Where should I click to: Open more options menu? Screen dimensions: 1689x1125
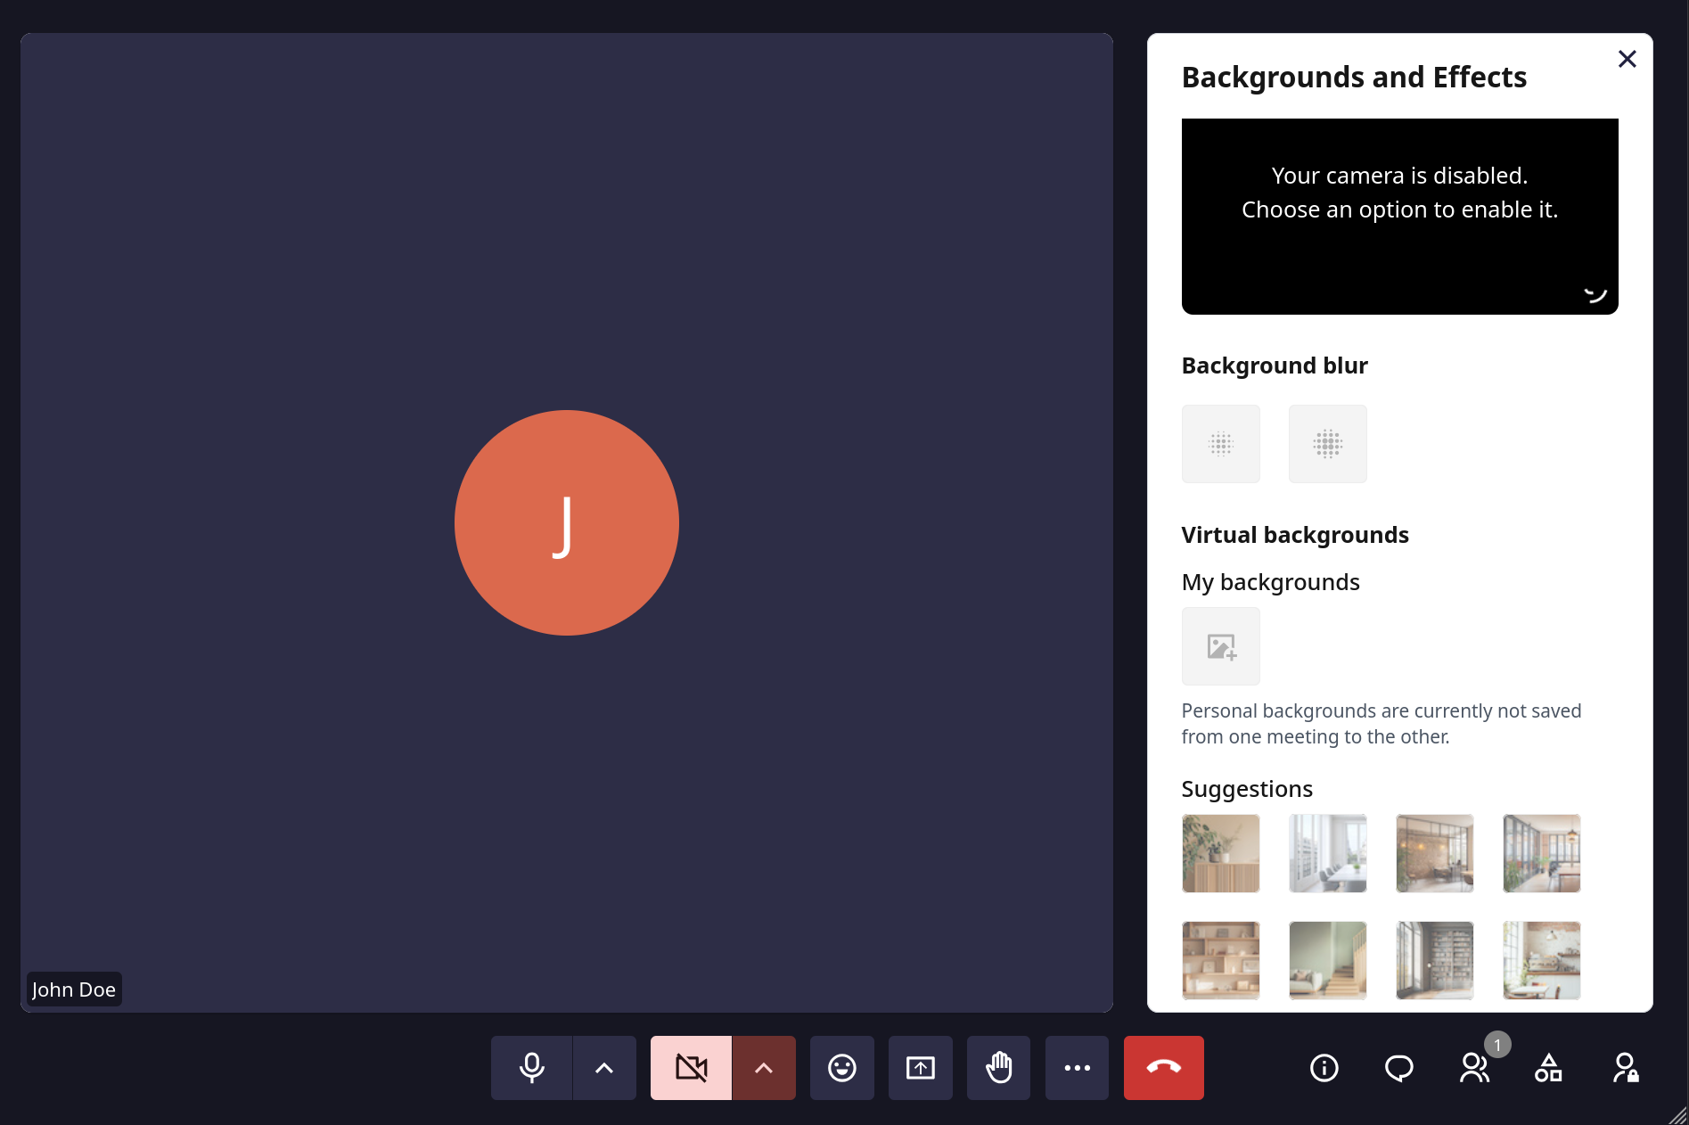pos(1078,1067)
